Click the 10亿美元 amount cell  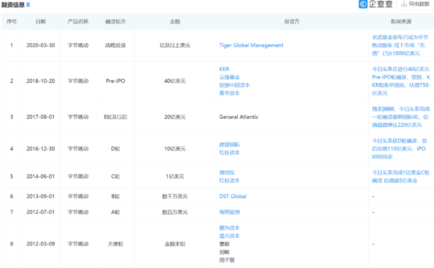tap(175, 149)
